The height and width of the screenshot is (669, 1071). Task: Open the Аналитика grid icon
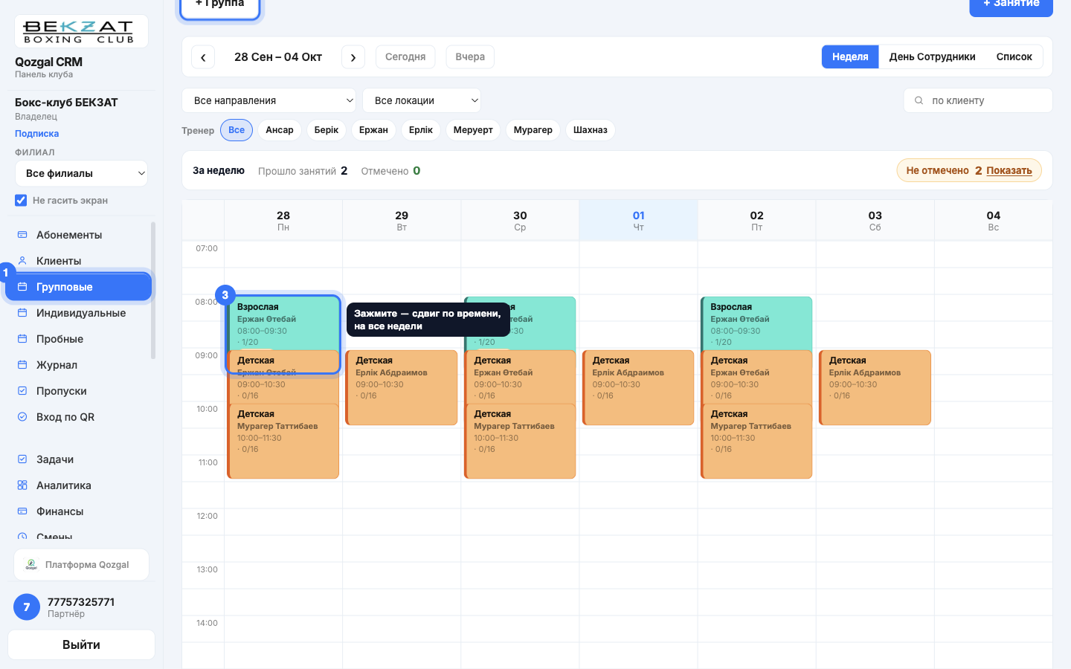pos(22,485)
